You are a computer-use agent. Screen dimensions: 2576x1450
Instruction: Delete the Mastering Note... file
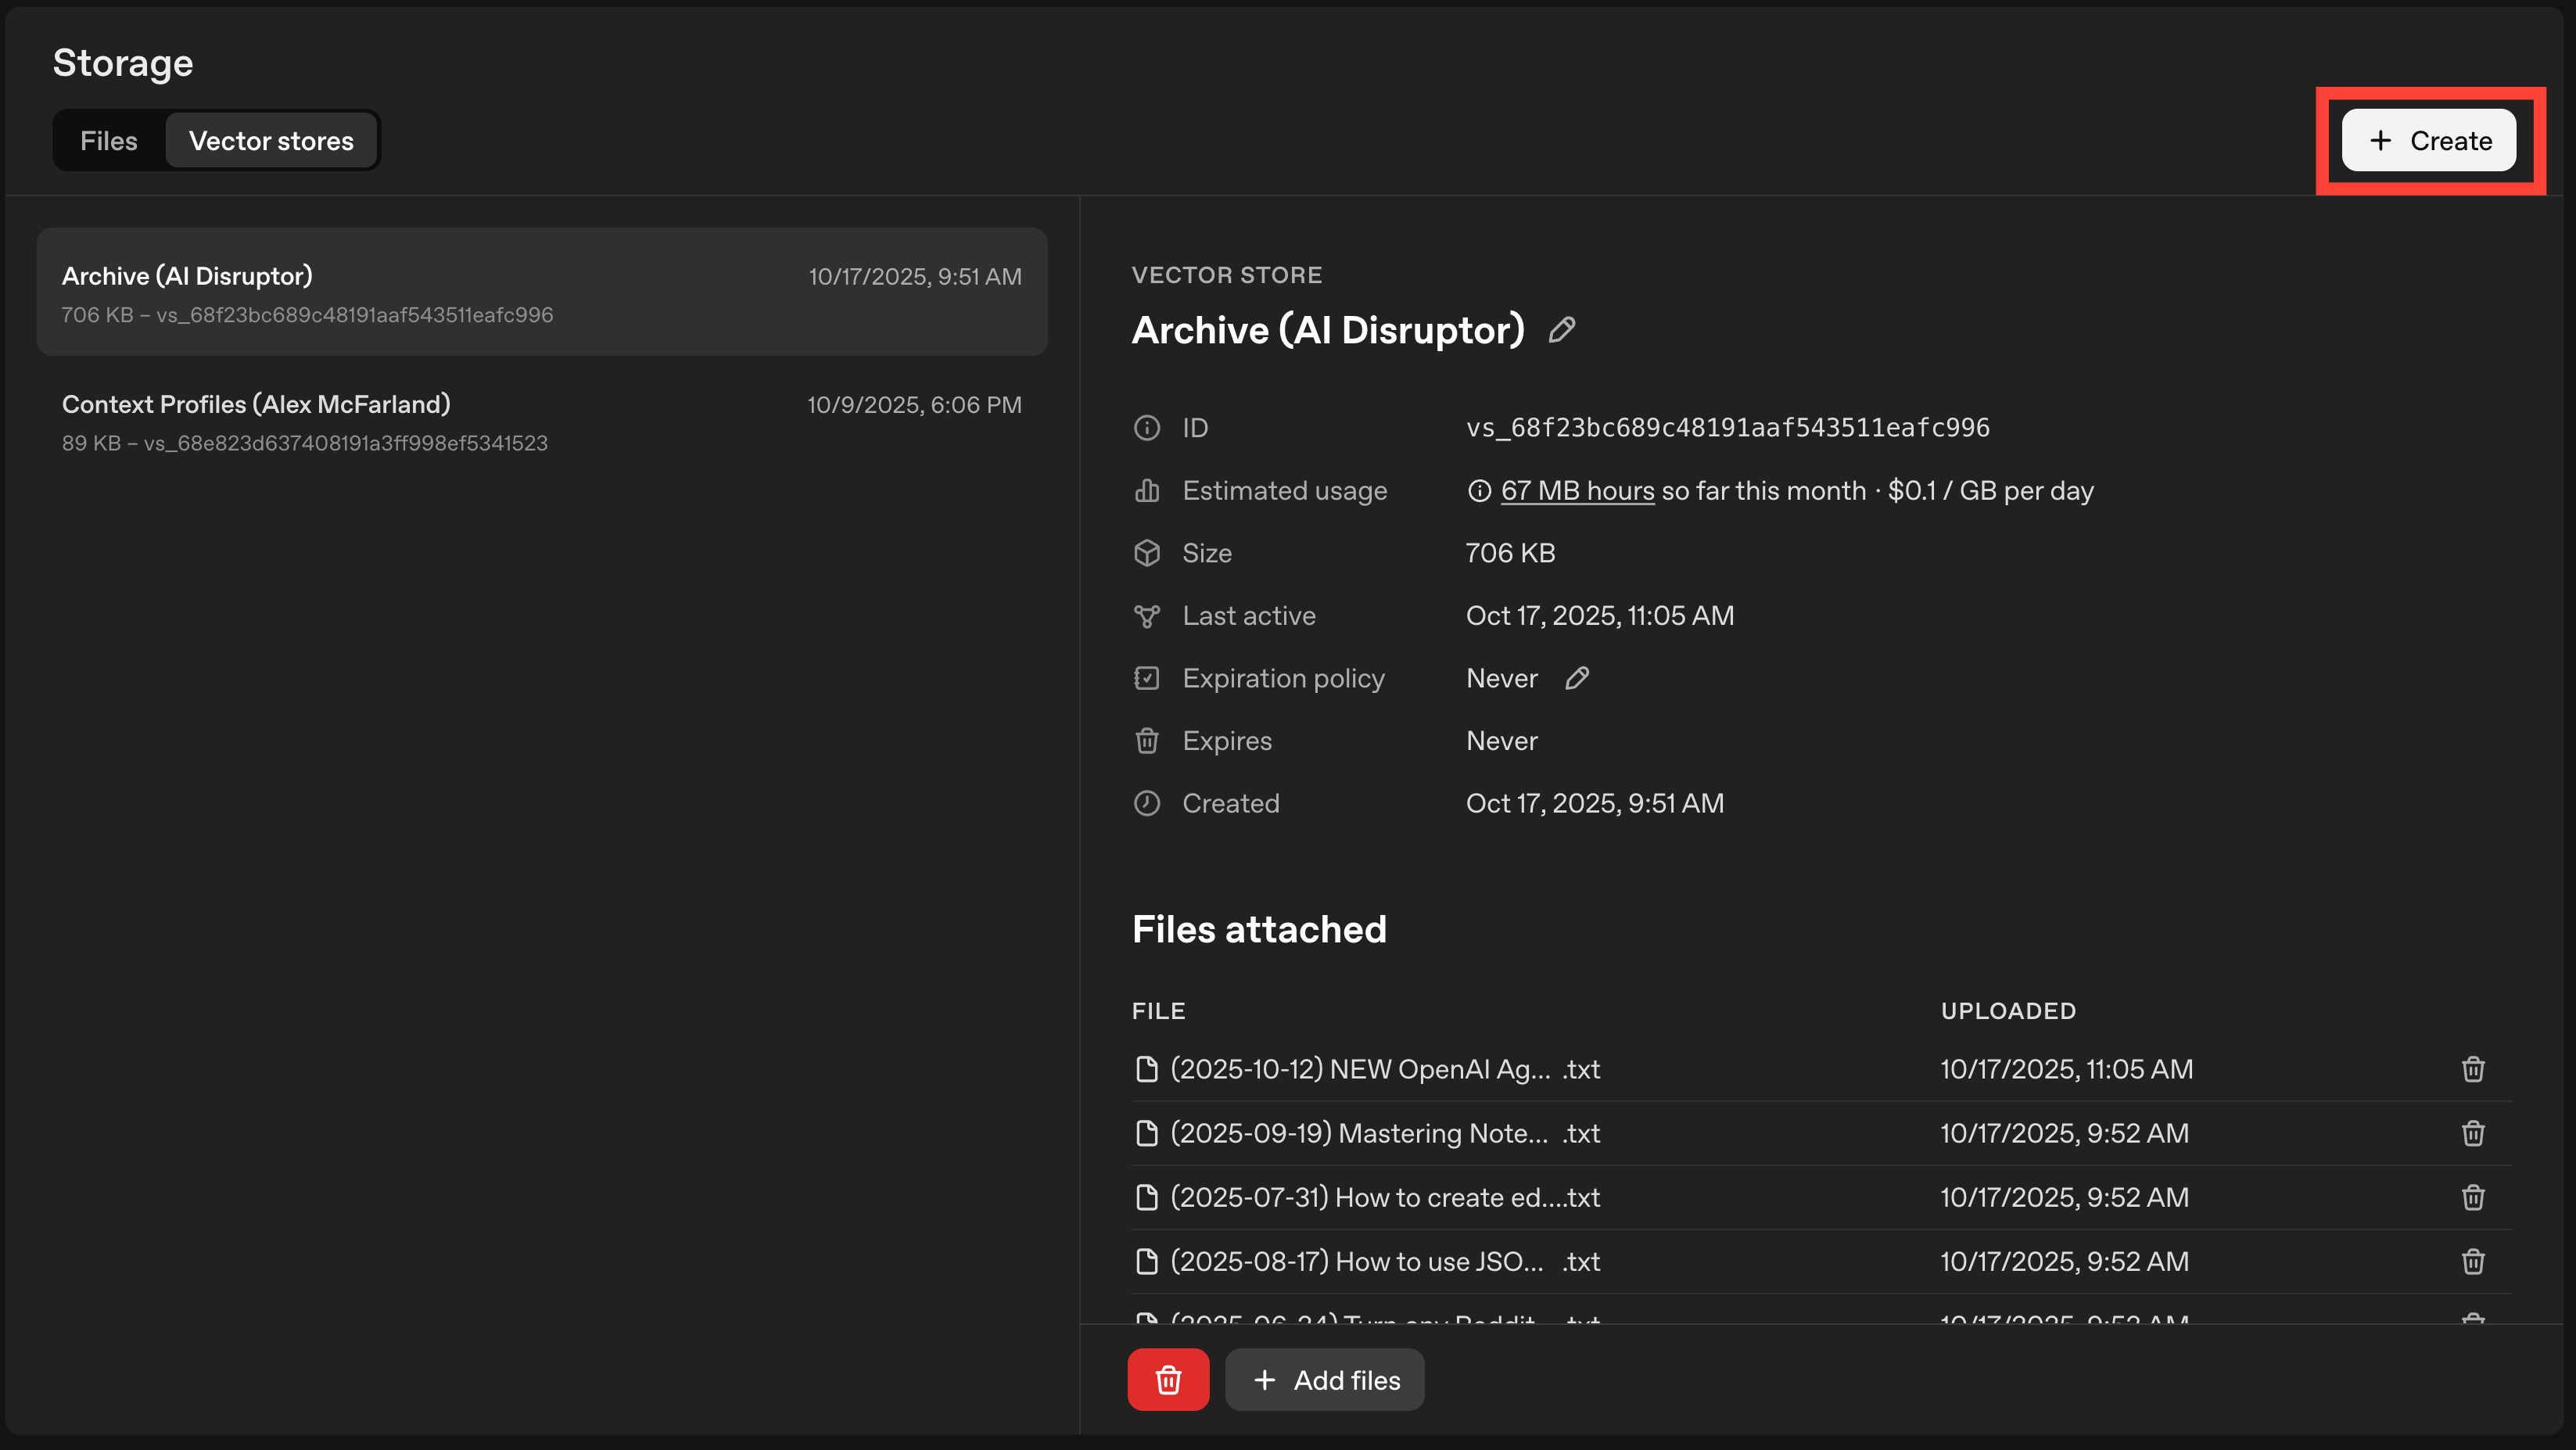(2472, 1133)
